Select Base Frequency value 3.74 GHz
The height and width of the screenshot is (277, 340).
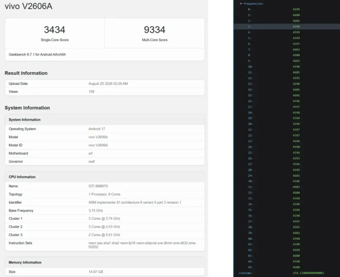(x=96, y=210)
